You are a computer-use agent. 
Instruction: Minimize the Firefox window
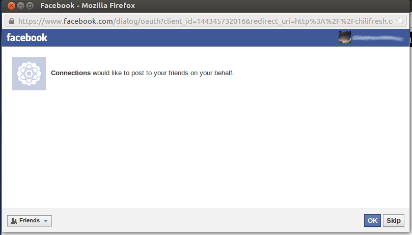point(20,7)
